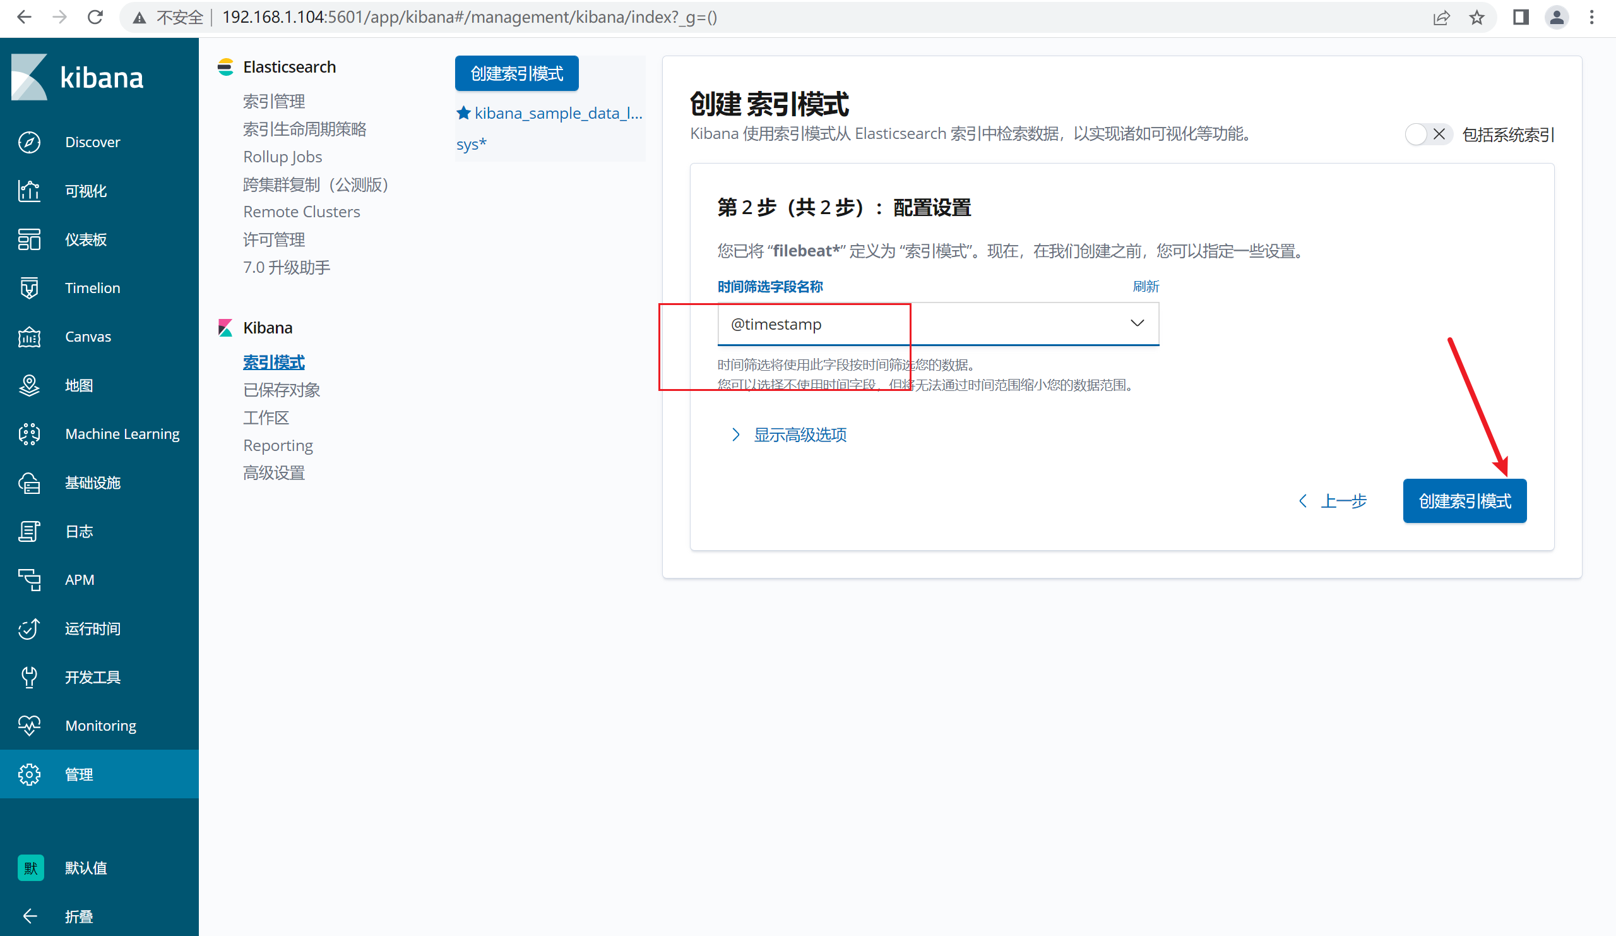This screenshot has width=1616, height=936.
Task: Click the 管理 gear icon
Action: [29, 774]
